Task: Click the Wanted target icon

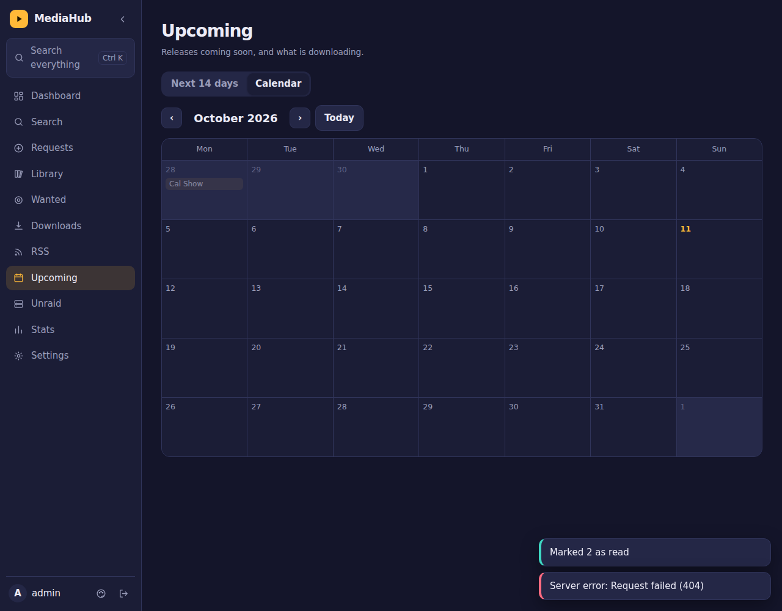Action: tap(19, 200)
